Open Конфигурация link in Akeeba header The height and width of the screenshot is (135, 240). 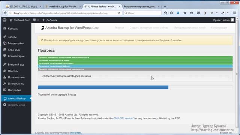[219, 28]
